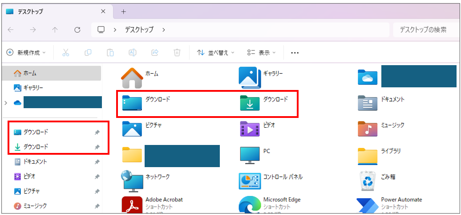Click chevron after the PC icon in address bar
Viewport: 461px width, 215px height.
tap(115, 30)
